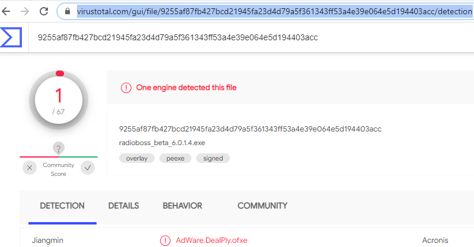Screen dimensions: 474x247
Task: Vote harmless with the checkmark button
Action: point(88,168)
